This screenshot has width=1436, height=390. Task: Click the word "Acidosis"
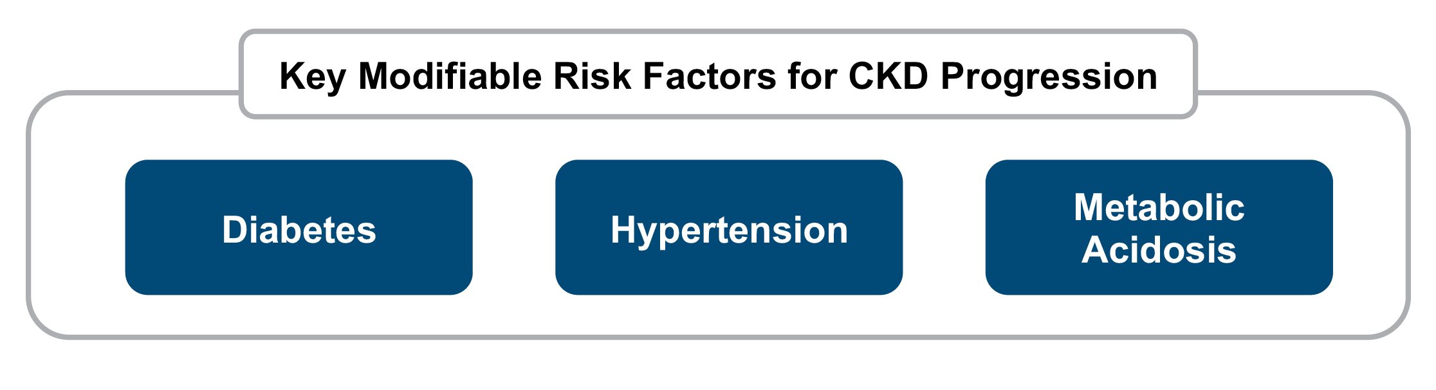(x=1159, y=250)
